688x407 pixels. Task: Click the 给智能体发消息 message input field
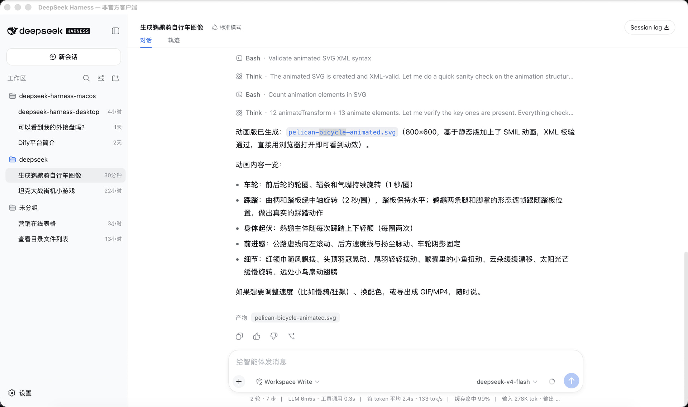(406, 362)
